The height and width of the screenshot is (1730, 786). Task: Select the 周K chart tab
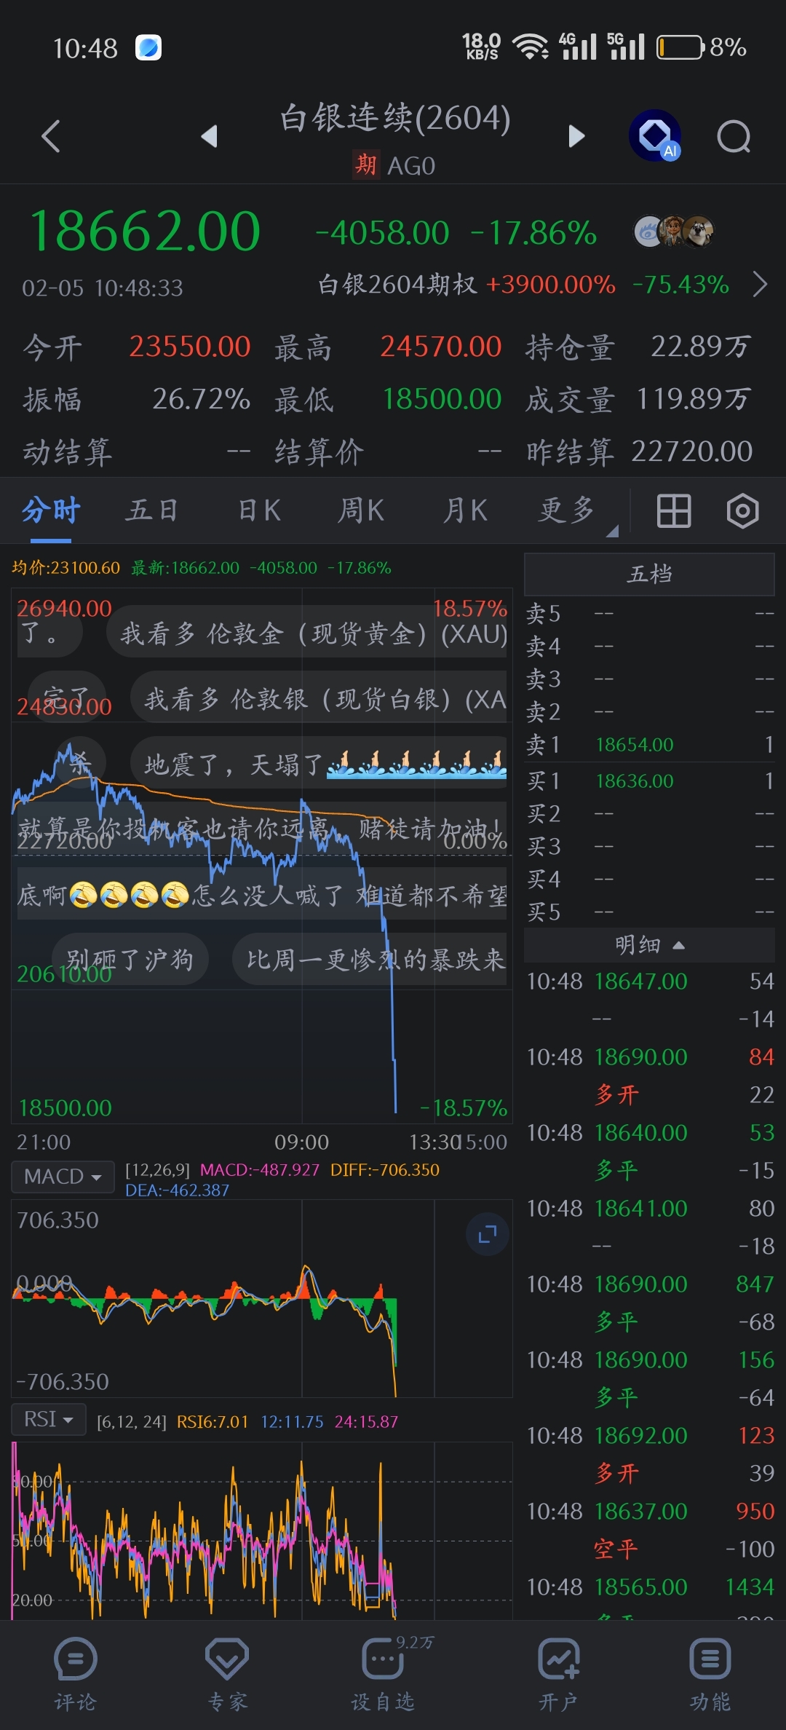(x=361, y=510)
